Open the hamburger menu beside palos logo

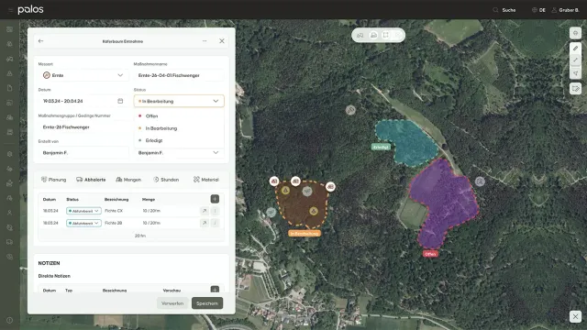point(10,10)
